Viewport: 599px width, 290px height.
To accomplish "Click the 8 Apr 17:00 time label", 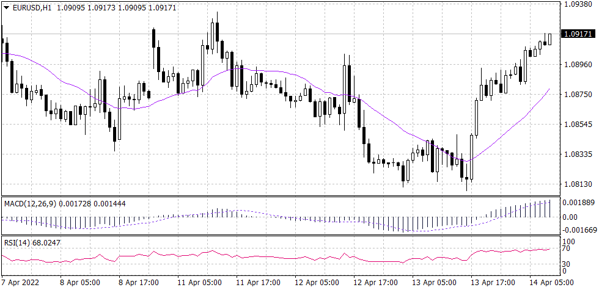I will (139, 283).
